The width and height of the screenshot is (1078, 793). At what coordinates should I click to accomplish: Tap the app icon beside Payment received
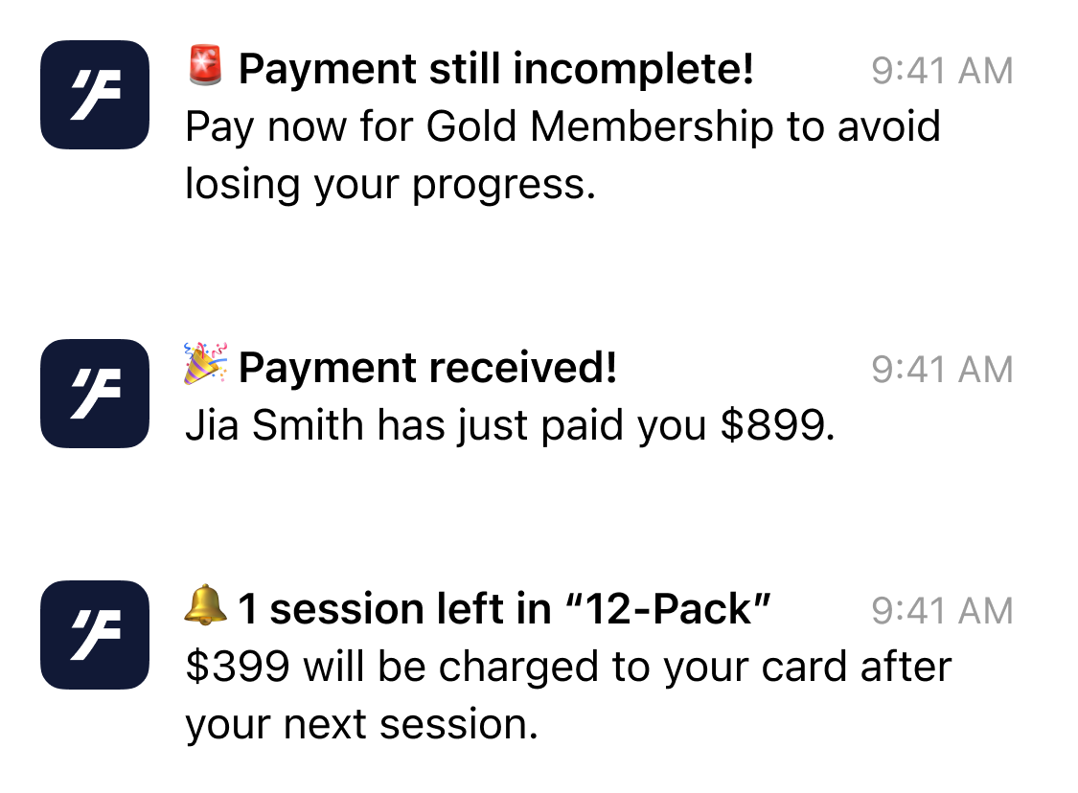pos(95,393)
